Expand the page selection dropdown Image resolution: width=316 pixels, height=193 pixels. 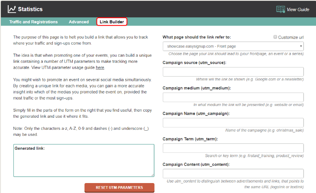click(233, 46)
